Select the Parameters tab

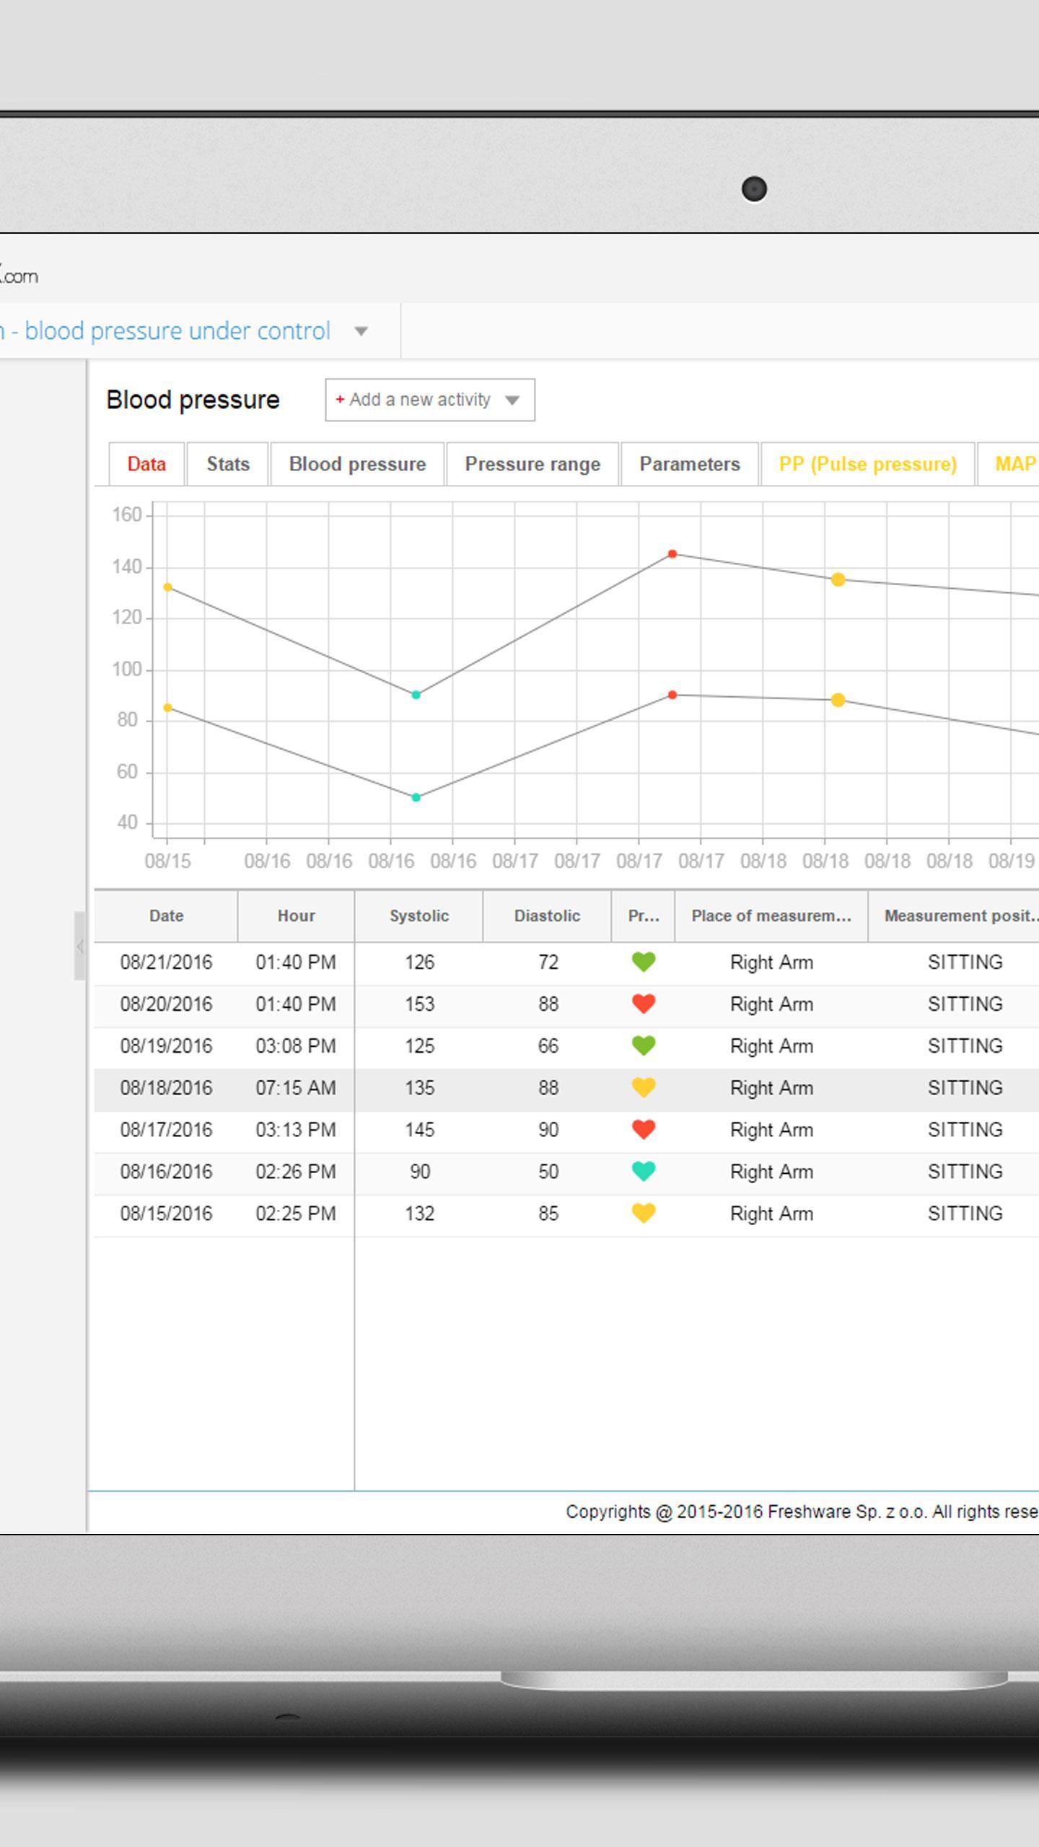pyautogui.click(x=690, y=464)
